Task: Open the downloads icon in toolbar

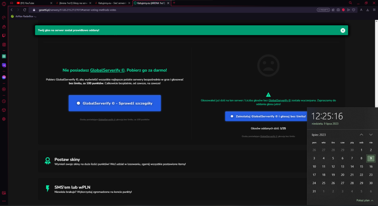Action: (x=368, y=10)
